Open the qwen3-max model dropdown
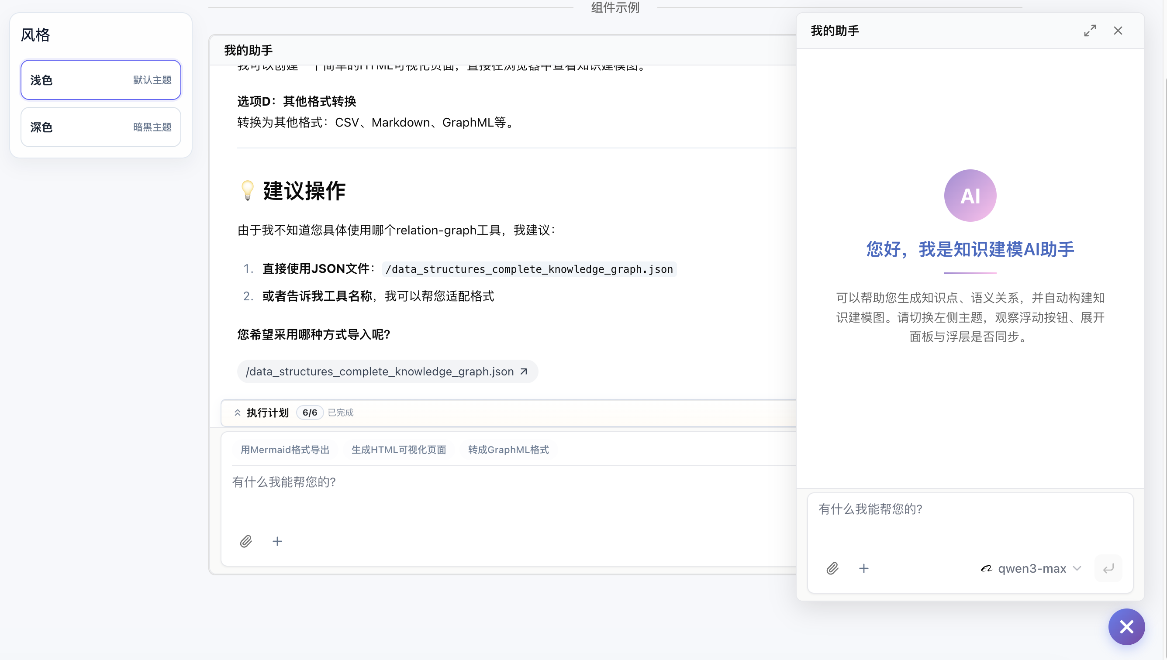The image size is (1167, 660). click(x=1030, y=568)
